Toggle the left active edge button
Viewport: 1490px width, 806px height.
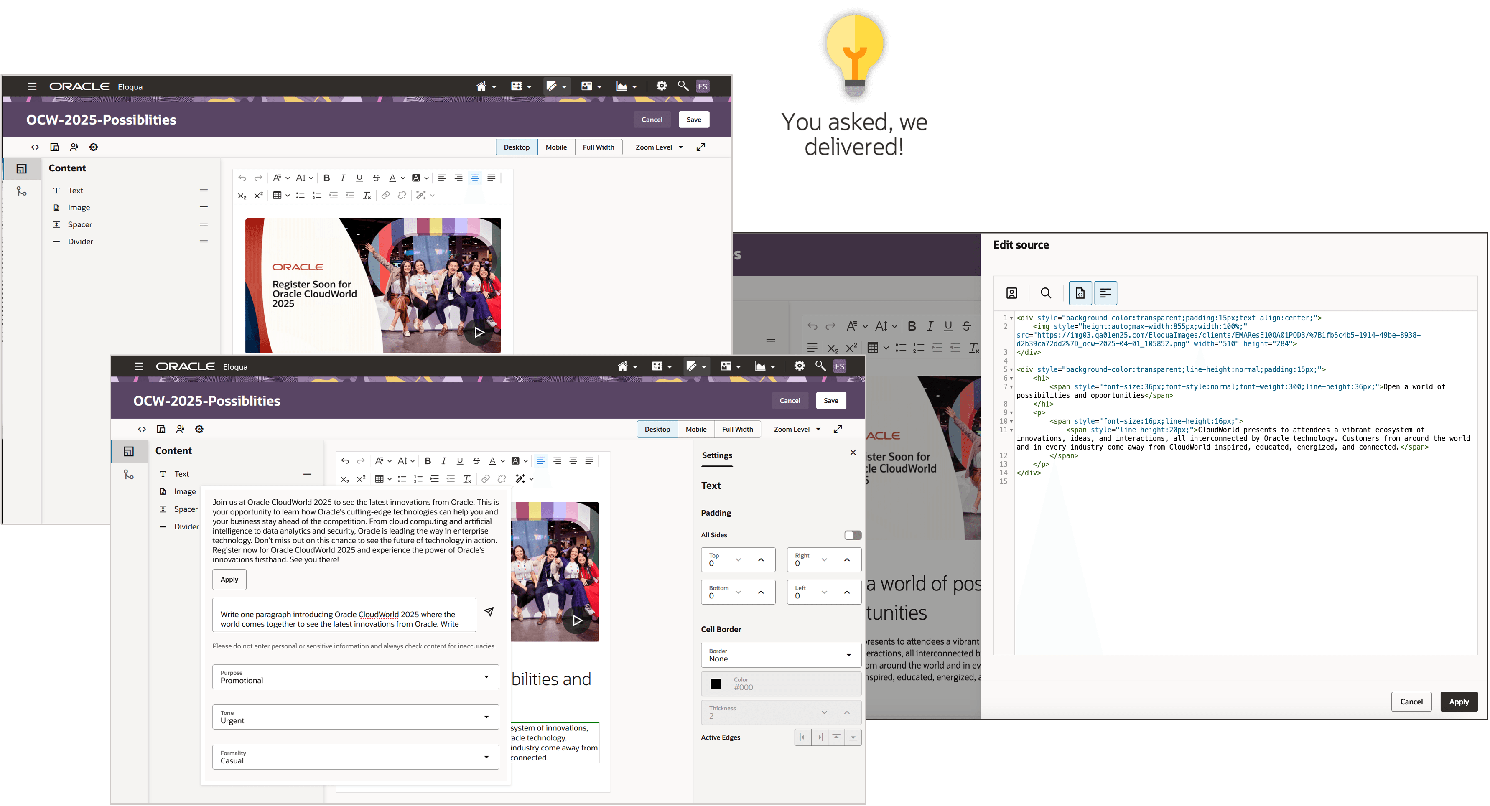[802, 737]
